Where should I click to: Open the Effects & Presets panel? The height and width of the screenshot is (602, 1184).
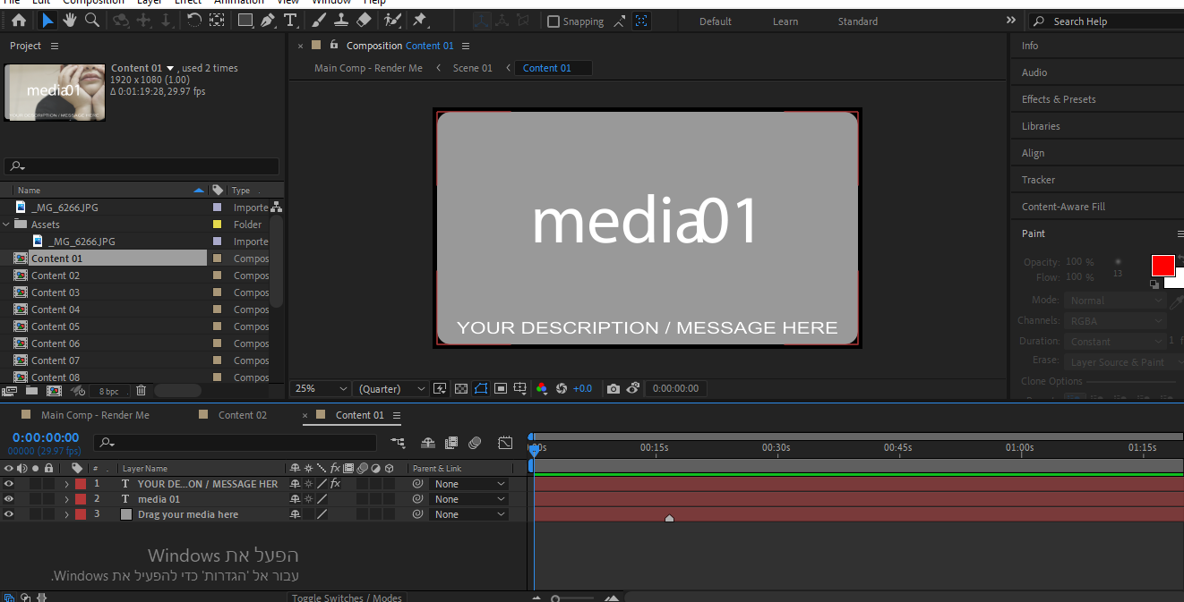click(1058, 99)
